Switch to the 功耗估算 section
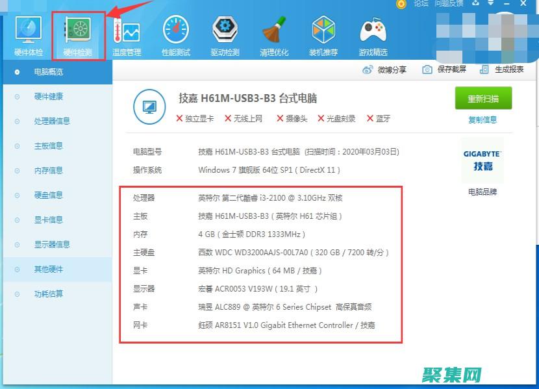 coord(49,294)
